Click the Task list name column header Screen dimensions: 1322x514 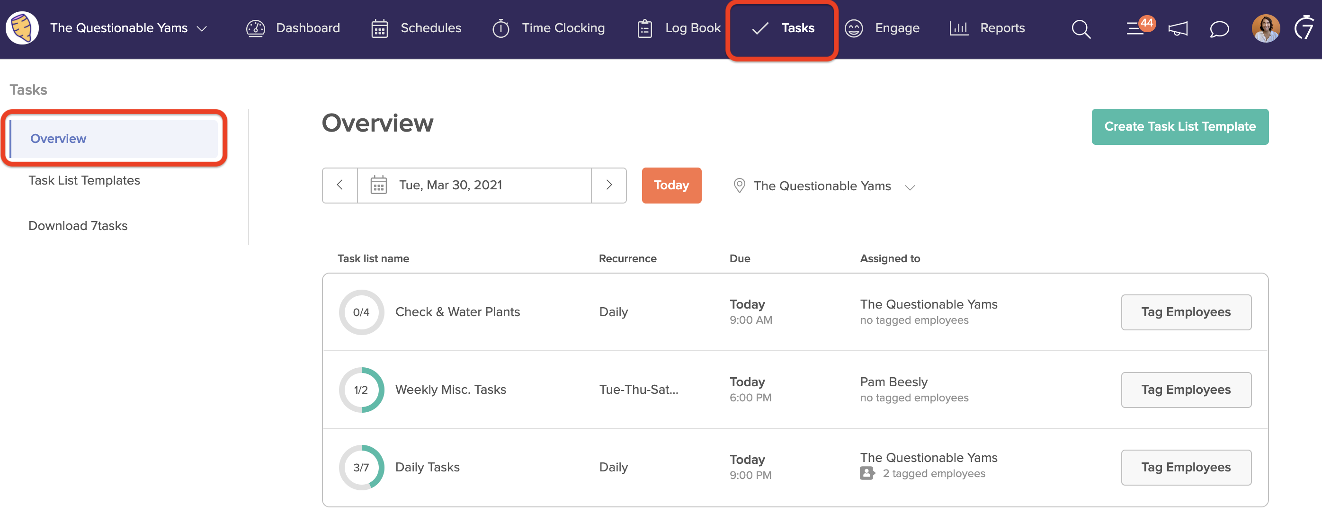373,258
